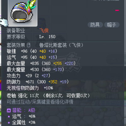Click the mouse icon beside 套装效果
The height and width of the screenshot is (126, 126).
[x=28, y=45]
